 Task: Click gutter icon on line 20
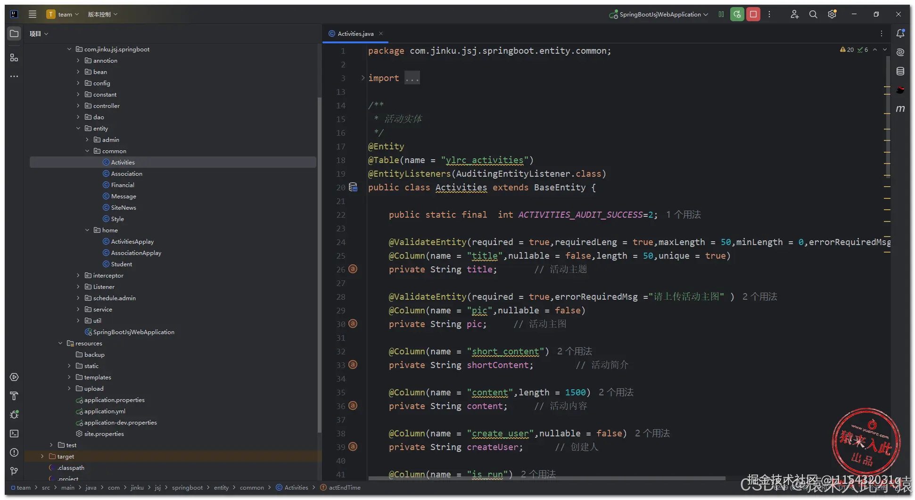(x=353, y=187)
